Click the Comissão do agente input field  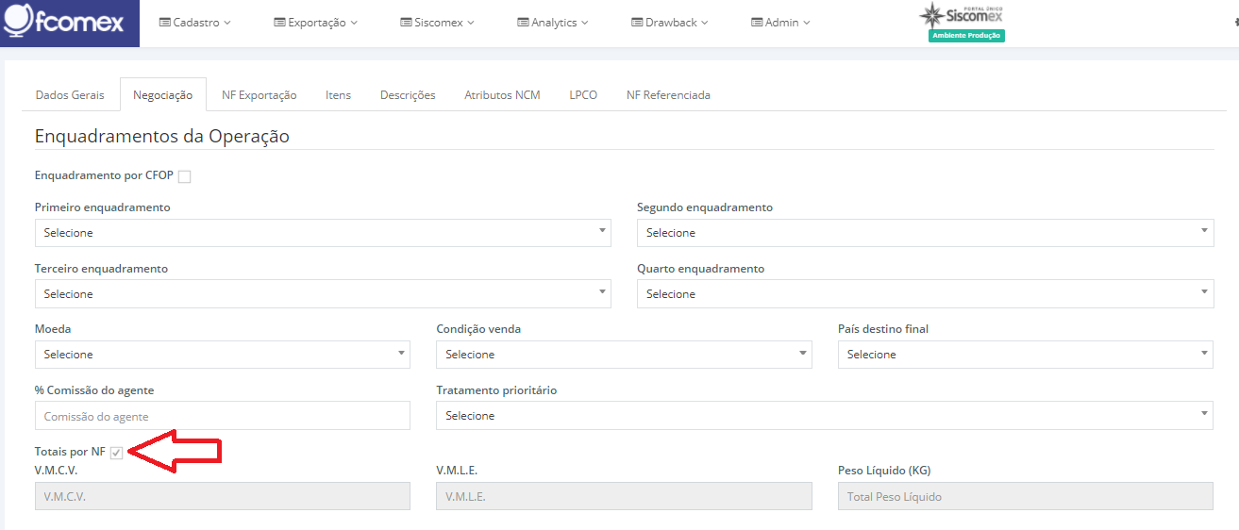point(223,416)
